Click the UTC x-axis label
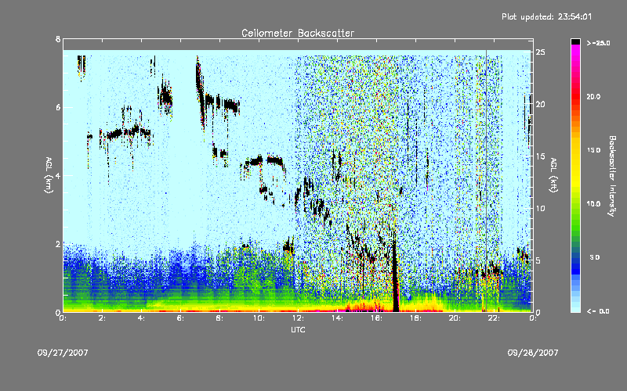Image resolution: width=627 pixels, height=391 pixels. (x=298, y=329)
